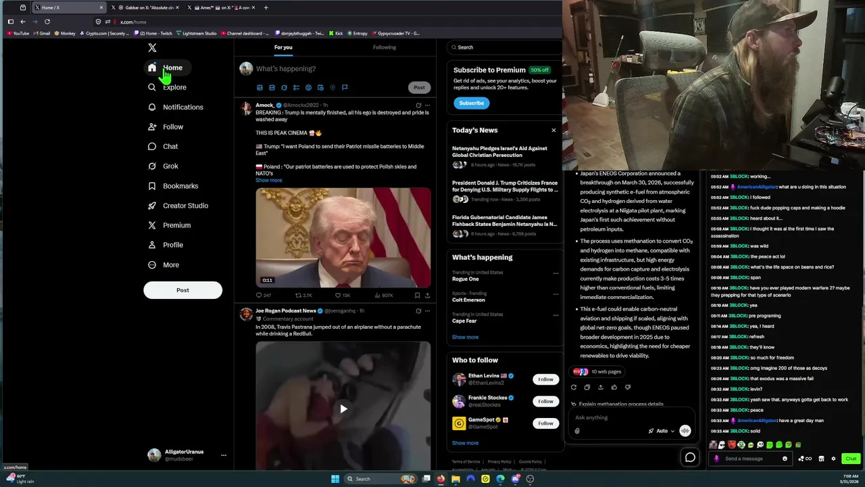This screenshot has height=487, width=865.
Task: Click the large sidebar Post button
Action: [182, 290]
